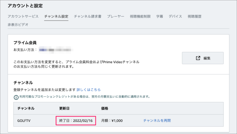Open the プレーヤー tab

(116, 16)
